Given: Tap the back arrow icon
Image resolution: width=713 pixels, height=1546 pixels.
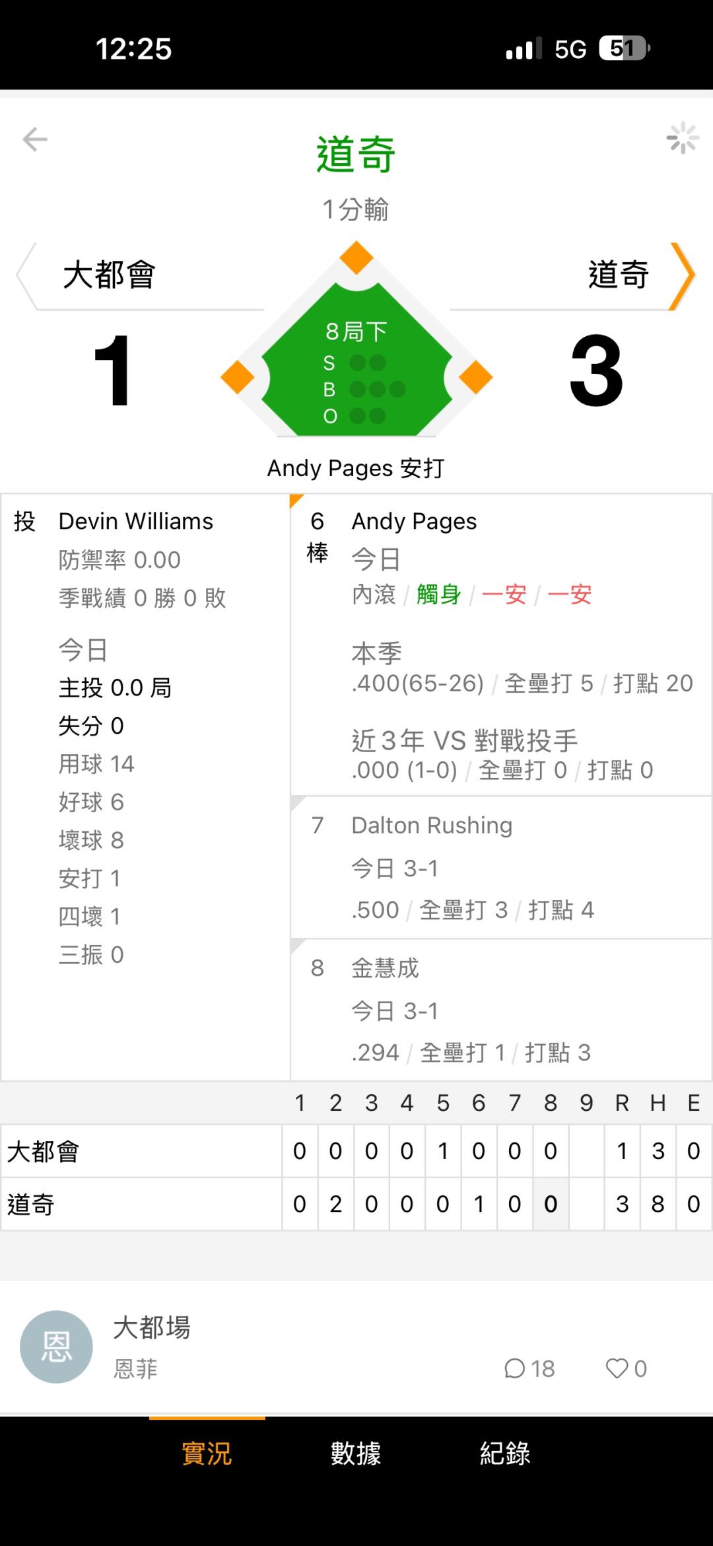Looking at the screenshot, I should click(35, 139).
